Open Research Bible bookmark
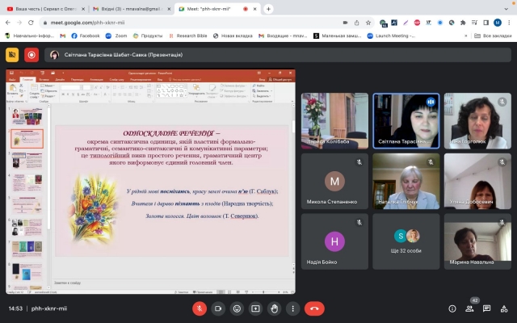This screenshot has height=323, width=517. (188, 36)
